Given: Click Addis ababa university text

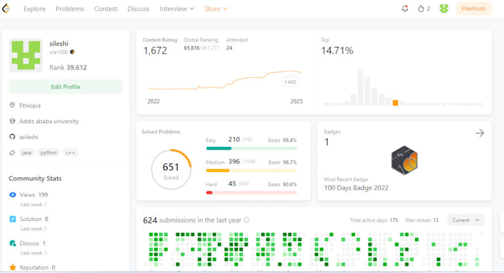Looking at the screenshot, I should click(x=49, y=121).
